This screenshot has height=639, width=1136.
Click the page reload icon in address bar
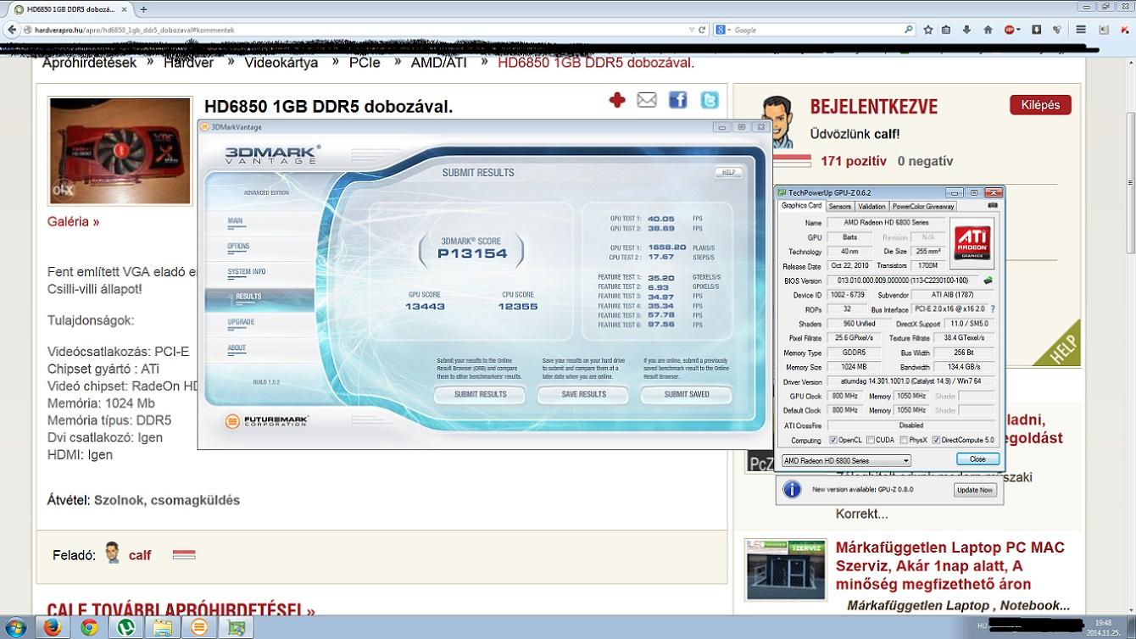pyautogui.click(x=702, y=30)
